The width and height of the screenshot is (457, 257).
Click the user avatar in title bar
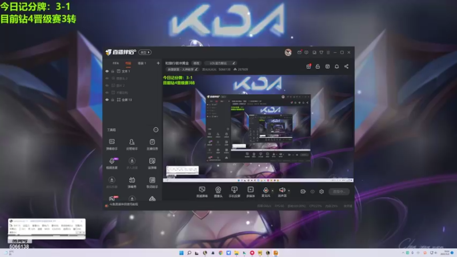(288, 52)
